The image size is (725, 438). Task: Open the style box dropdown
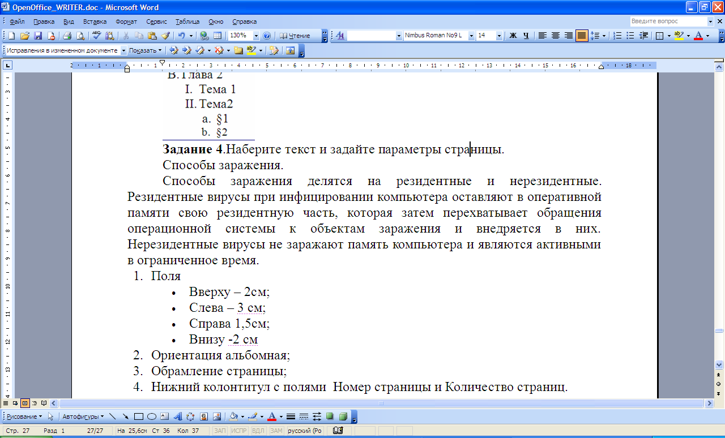point(398,36)
